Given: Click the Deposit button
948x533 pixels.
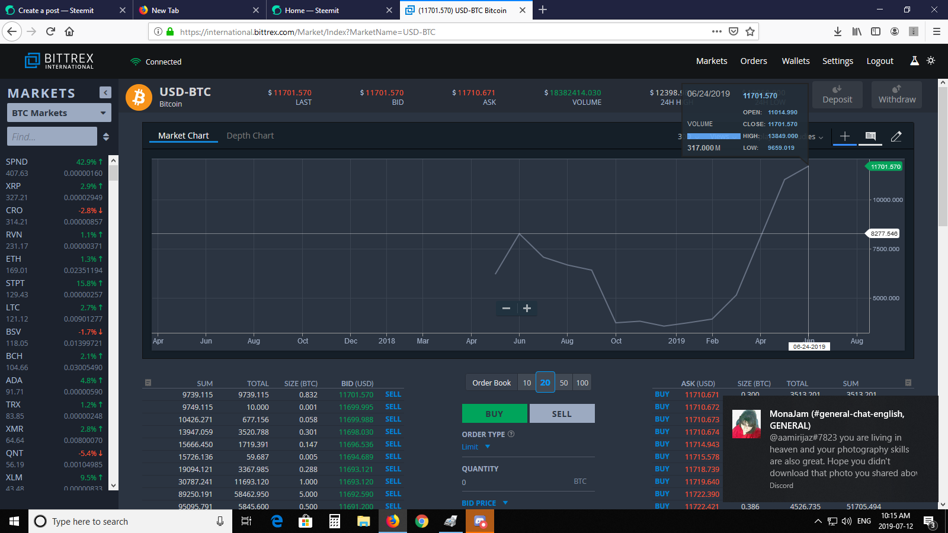Looking at the screenshot, I should (x=837, y=95).
